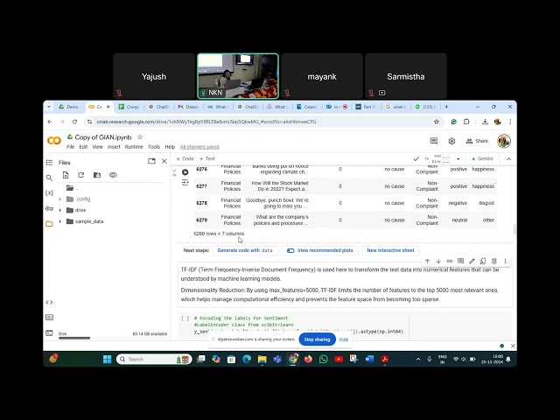This screenshot has height=420, width=560.
Task: Open Colab settings gear
Action: 451,141
